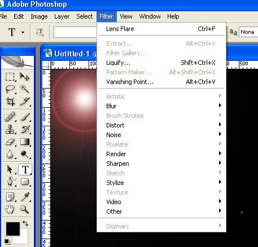258x247 pixels.
Task: Click the ruler origin corner box
Action: click(46, 65)
